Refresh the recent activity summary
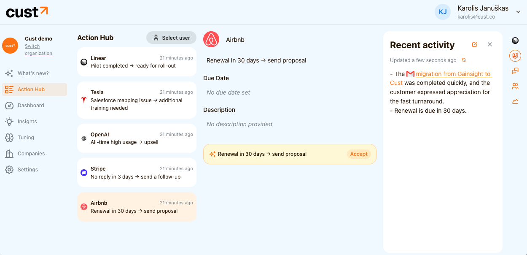The image size is (527, 255). tap(464, 60)
